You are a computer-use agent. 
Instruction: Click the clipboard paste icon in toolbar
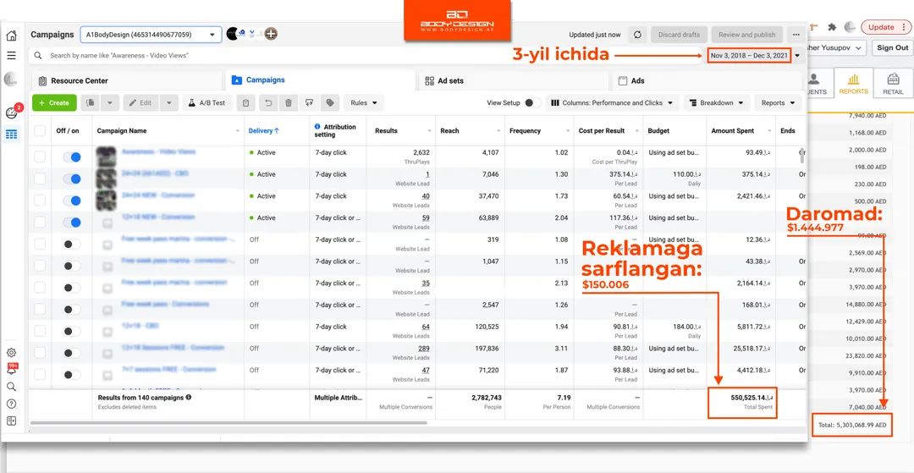(246, 102)
